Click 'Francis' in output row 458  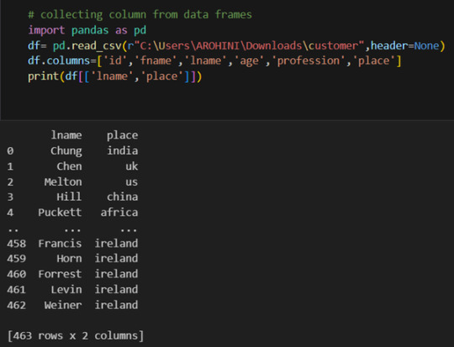[60, 244]
